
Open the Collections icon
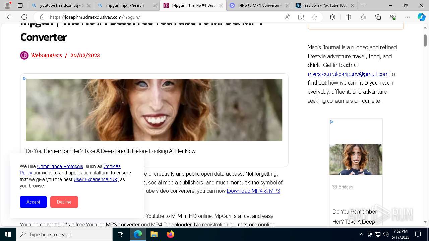[378, 17]
